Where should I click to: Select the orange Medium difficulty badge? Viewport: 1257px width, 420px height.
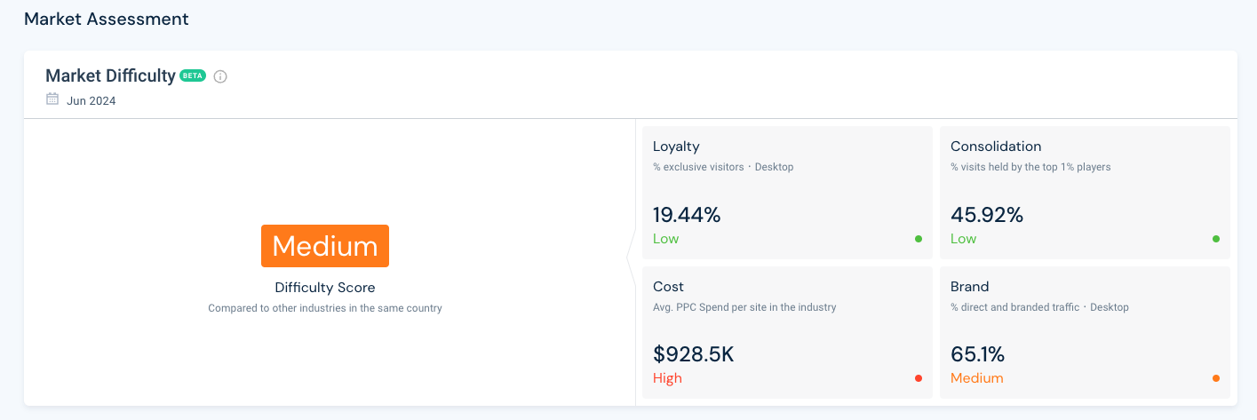tap(325, 246)
